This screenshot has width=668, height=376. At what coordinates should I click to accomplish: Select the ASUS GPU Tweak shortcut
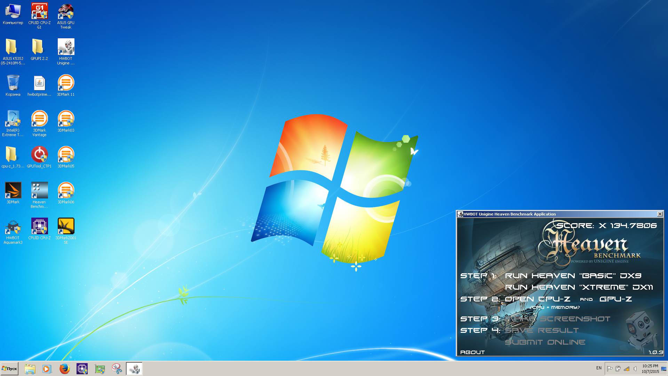[66, 16]
